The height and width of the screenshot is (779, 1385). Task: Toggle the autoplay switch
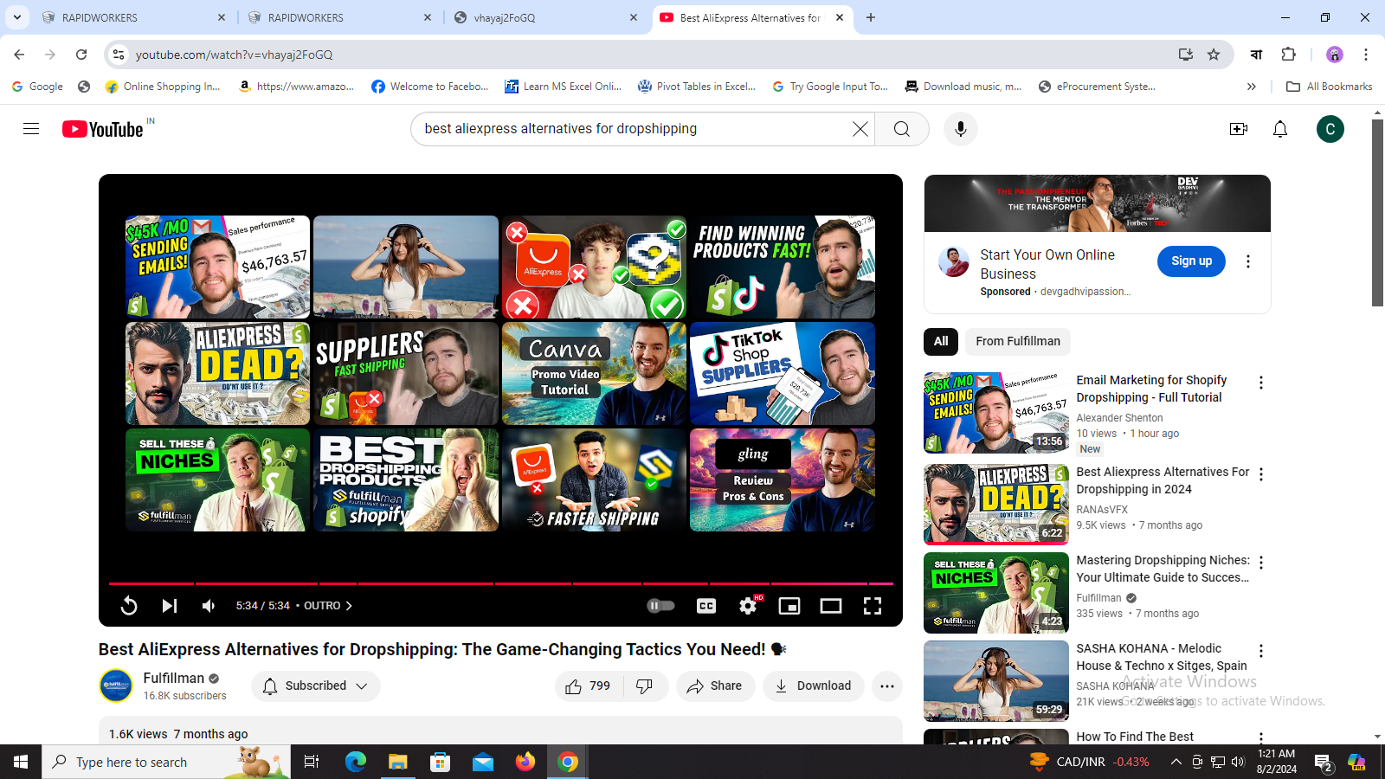[x=660, y=606]
